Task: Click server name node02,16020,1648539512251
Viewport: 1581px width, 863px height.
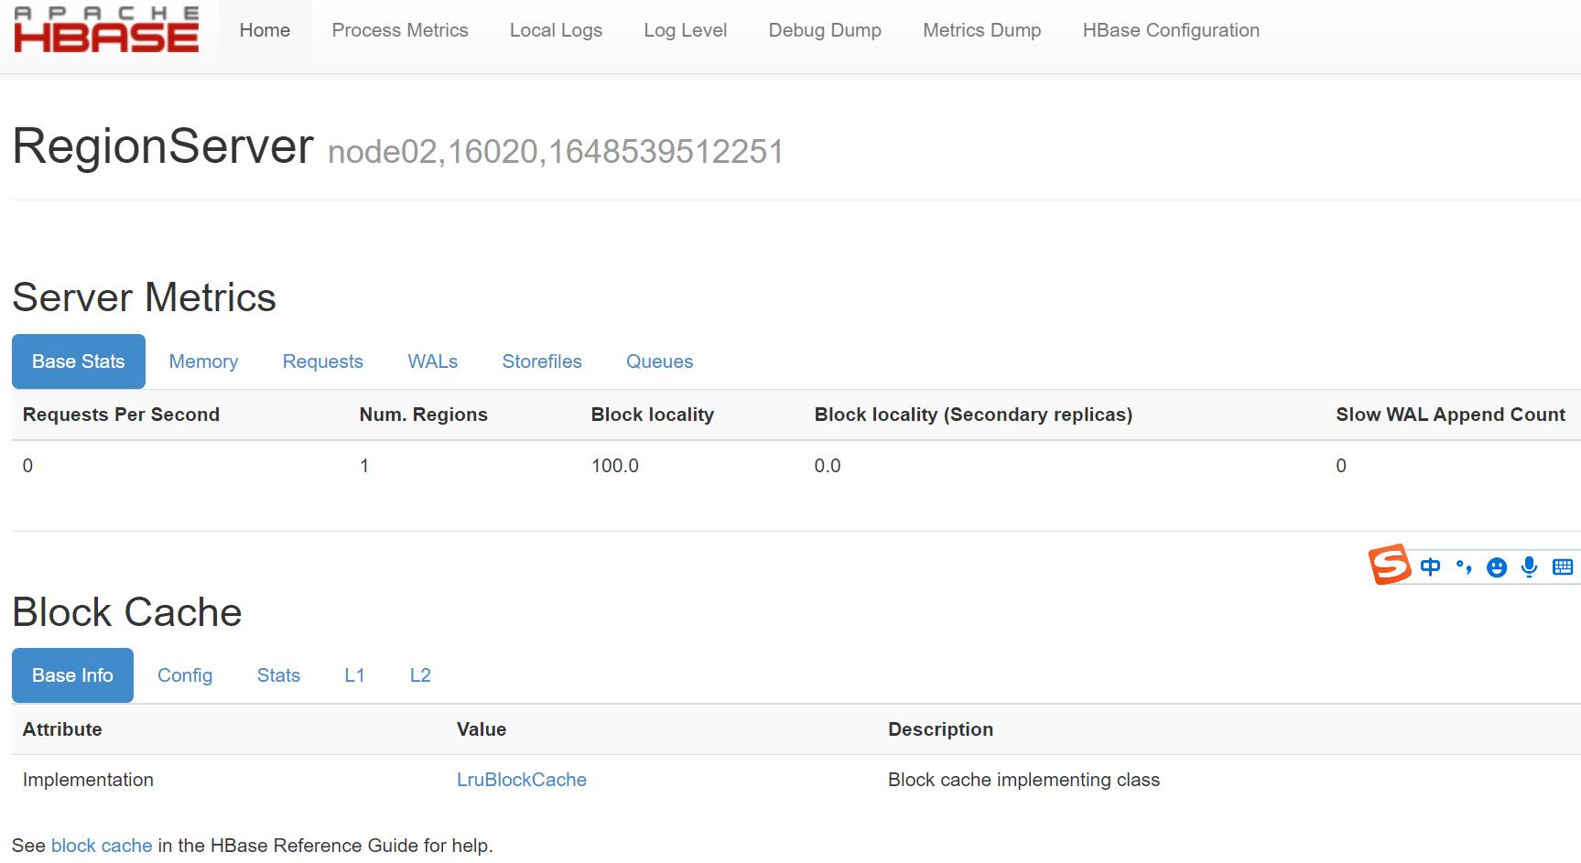Action: 556,152
